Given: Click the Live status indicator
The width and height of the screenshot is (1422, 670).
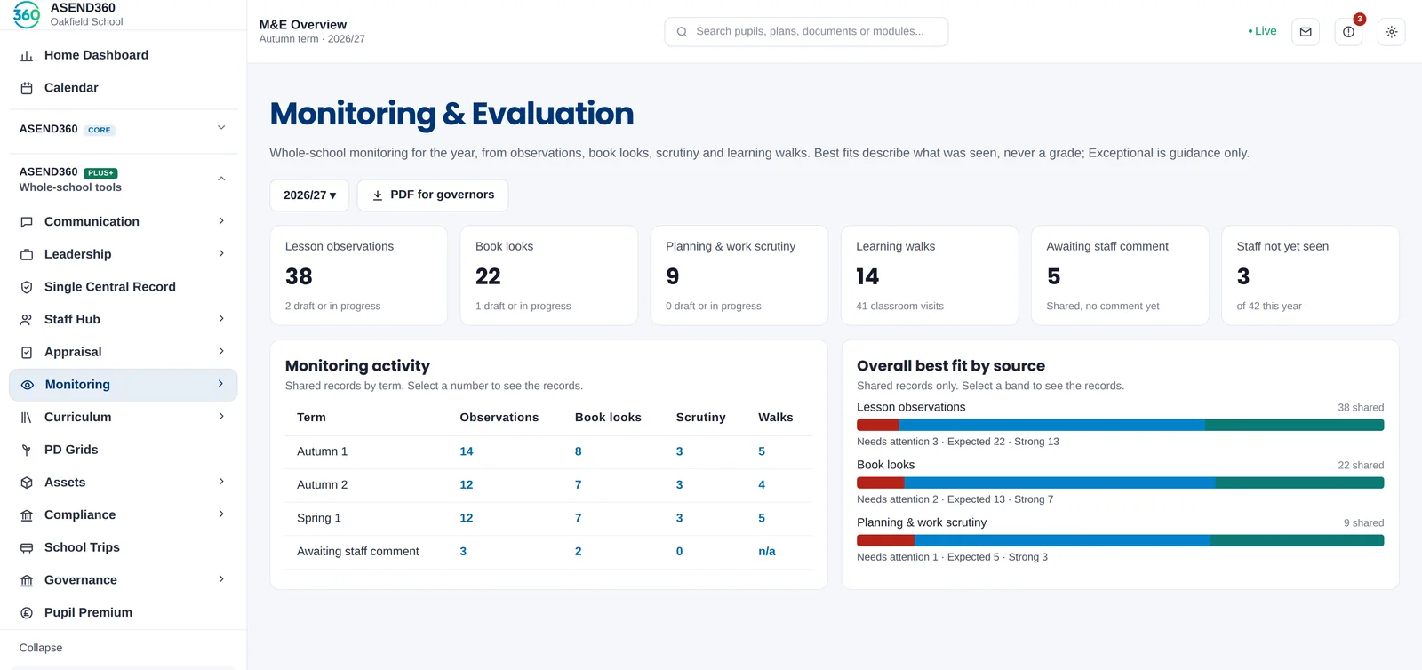Looking at the screenshot, I should pos(1262,31).
